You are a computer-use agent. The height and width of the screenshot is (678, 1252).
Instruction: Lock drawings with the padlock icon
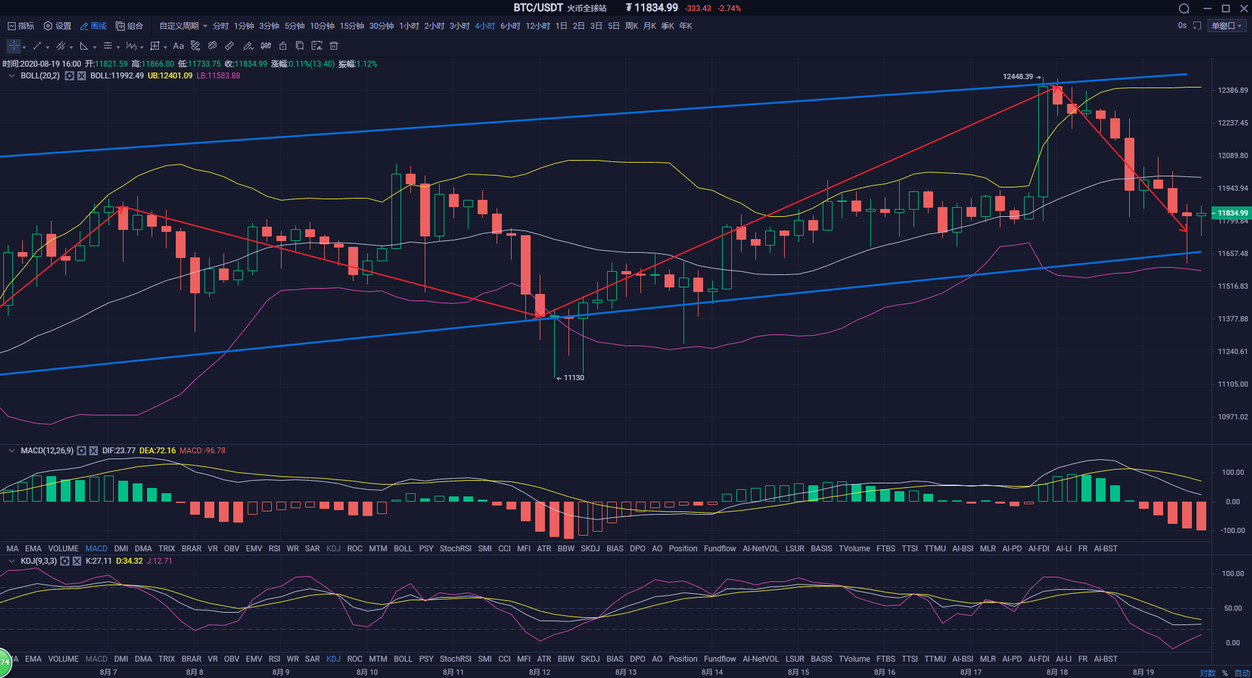point(283,46)
